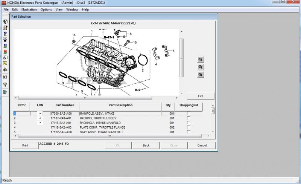Toggle Shoppinglist checkbox for PACKING A, INTAKE MANIFOLD
Screen dimensions: 301x184
click(x=189, y=123)
